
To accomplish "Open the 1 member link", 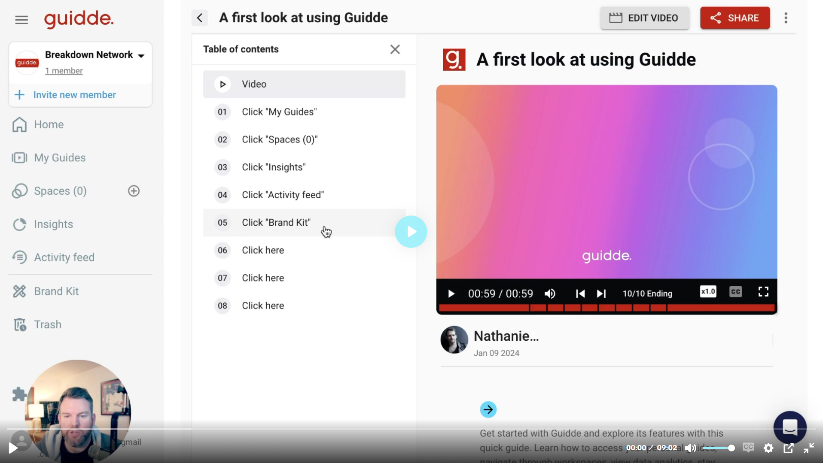I will point(64,71).
